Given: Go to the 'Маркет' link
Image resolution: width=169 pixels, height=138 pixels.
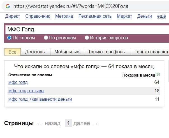Looking at the screenshot, I should pos(124,16).
